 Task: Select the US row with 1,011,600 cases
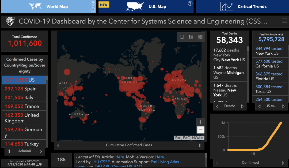click(x=24, y=80)
